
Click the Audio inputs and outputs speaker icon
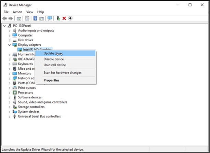point(15,30)
